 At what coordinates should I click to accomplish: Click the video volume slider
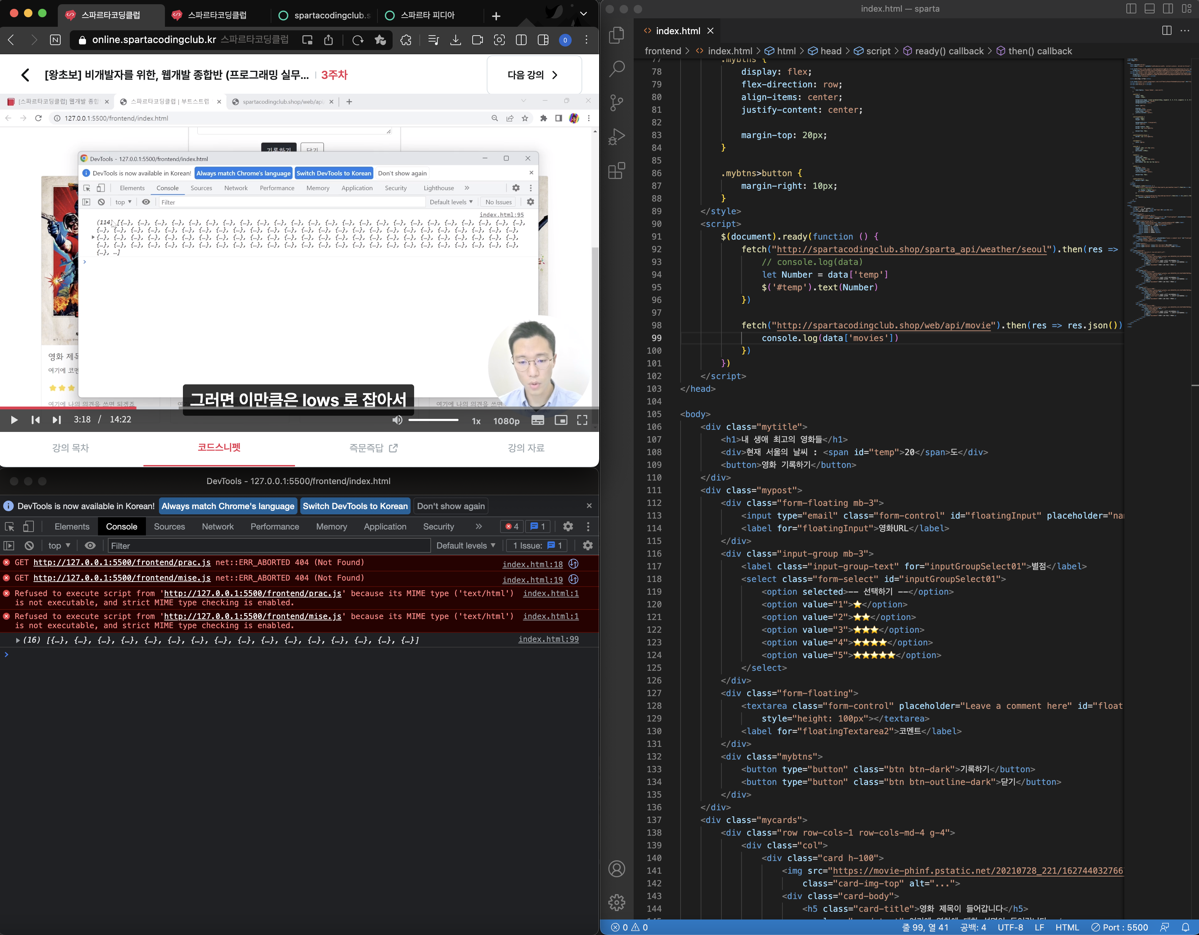tap(433, 420)
